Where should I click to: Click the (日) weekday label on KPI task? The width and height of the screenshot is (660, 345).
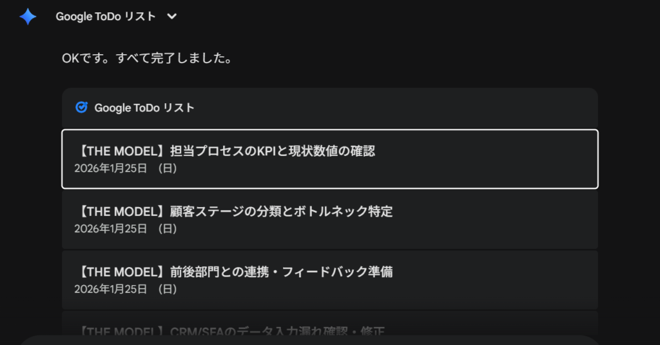click(167, 168)
